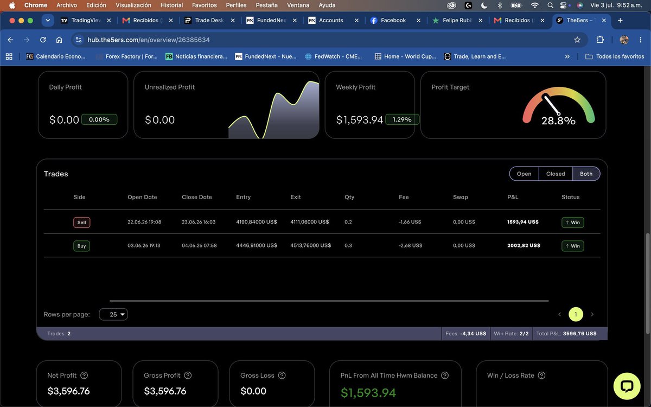
Task: Go forward to next page
Action: [27, 40]
